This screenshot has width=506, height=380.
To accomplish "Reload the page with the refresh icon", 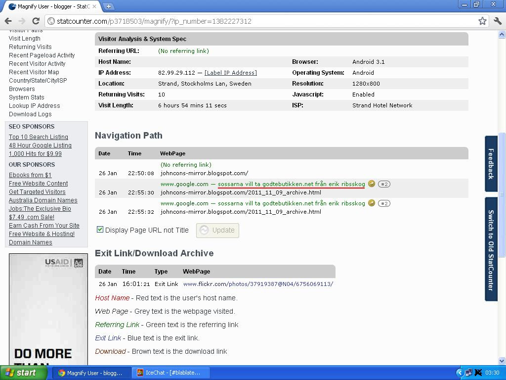I will click(x=36, y=21).
